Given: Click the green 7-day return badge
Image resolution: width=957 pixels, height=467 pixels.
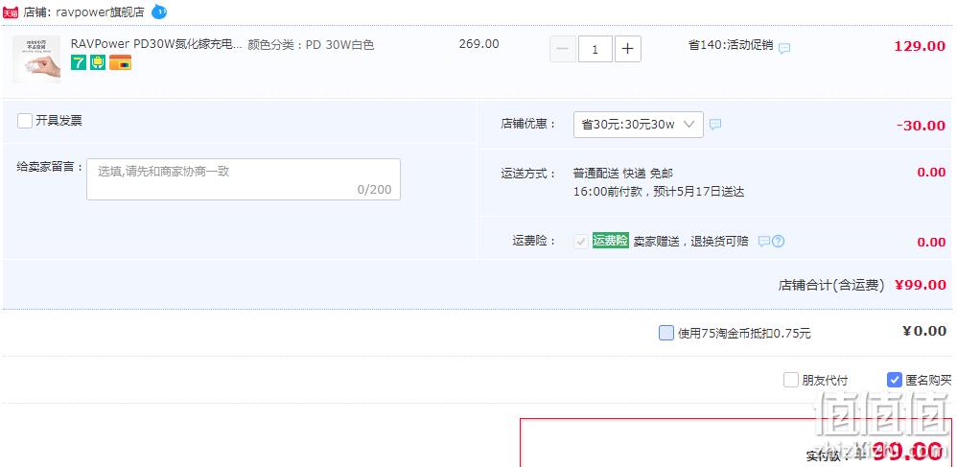Looking at the screenshot, I should pos(78,62).
